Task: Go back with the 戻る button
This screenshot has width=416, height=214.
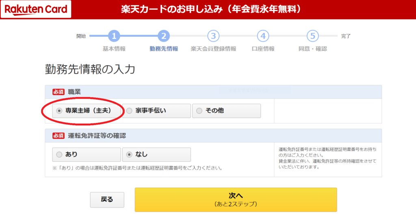Action: click(107, 200)
